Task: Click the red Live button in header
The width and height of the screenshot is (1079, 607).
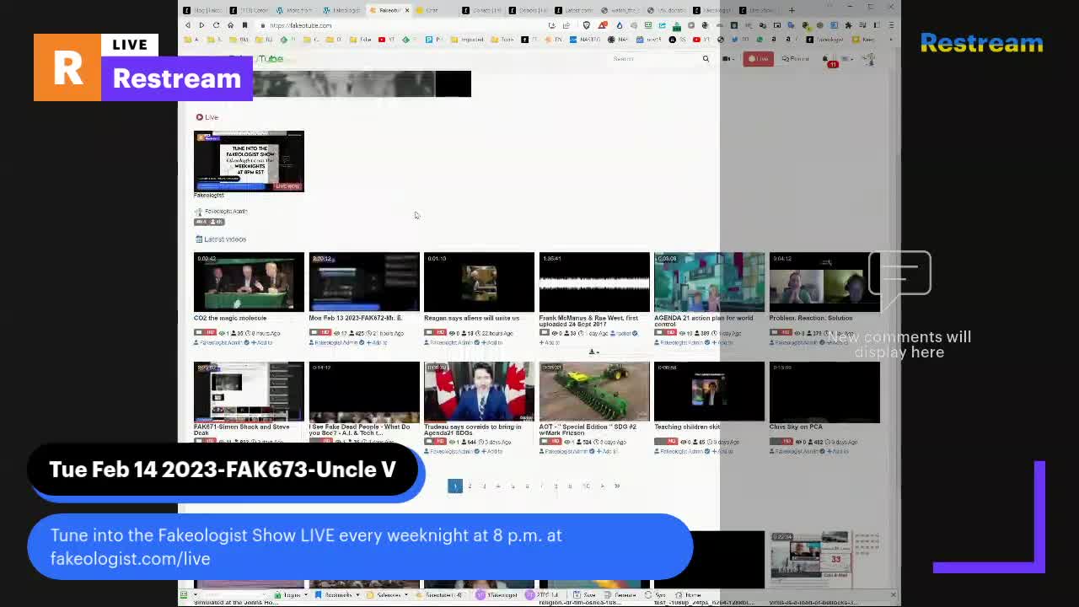Action: pyautogui.click(x=759, y=59)
